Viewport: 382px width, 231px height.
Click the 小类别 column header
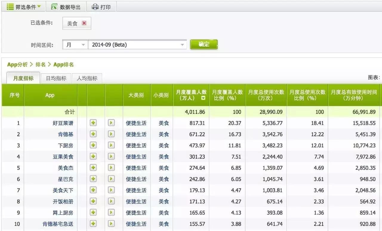[x=162, y=95]
